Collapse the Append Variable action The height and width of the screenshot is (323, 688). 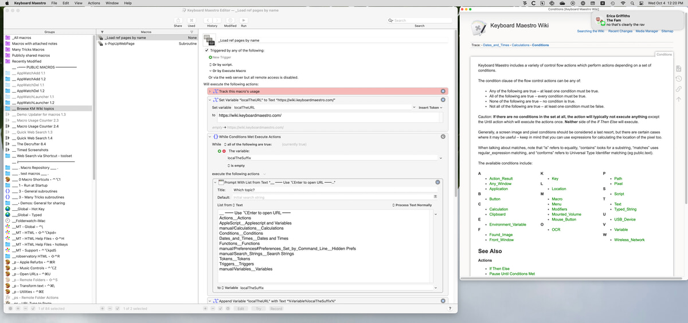pos(210,300)
